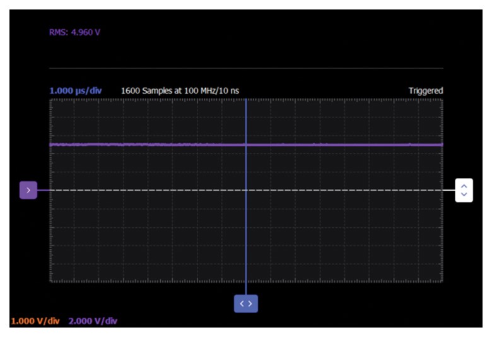Click the up chevron on white trigger level handle

pyautogui.click(x=464, y=186)
